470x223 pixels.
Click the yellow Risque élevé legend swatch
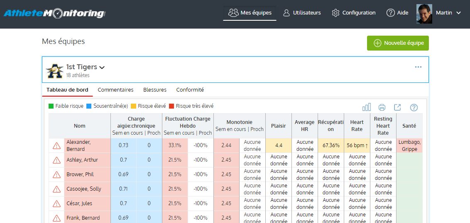[133, 106]
